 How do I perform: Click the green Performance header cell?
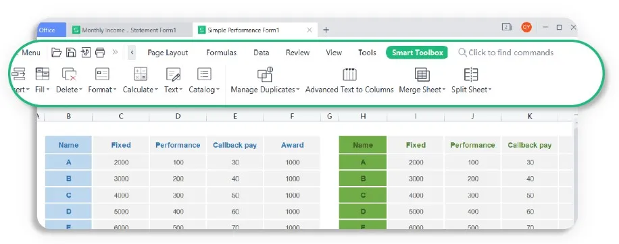pos(472,145)
